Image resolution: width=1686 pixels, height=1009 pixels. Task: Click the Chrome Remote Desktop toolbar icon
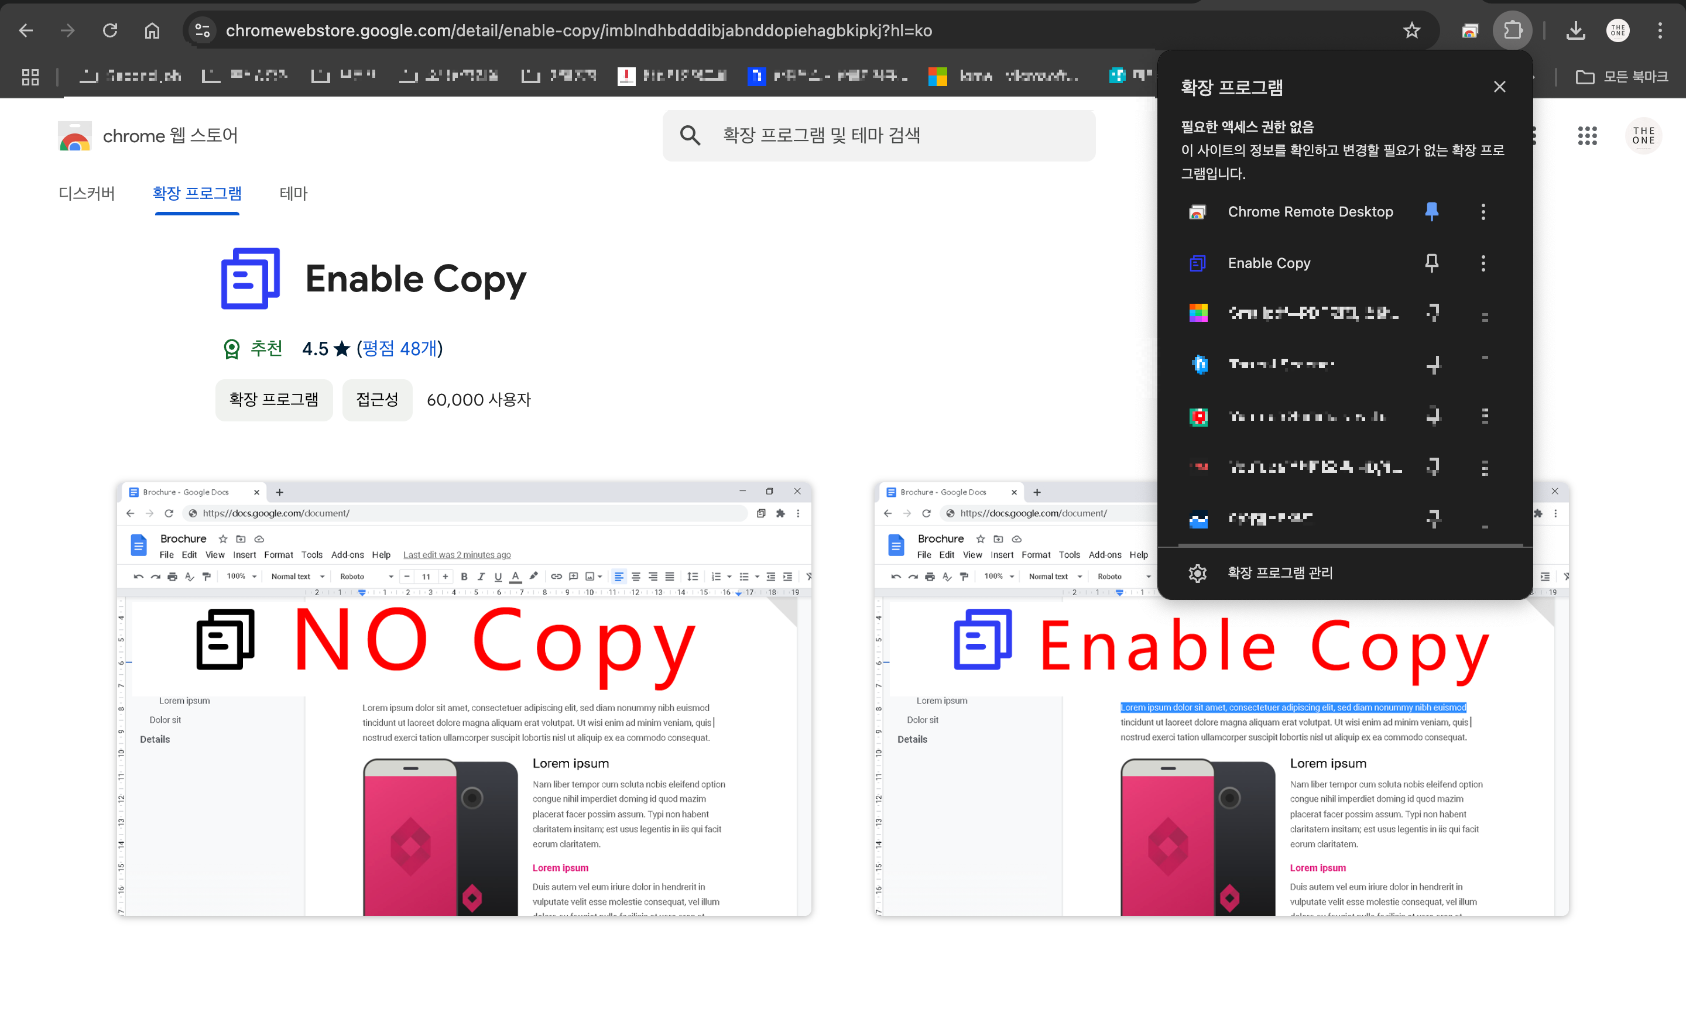(x=1470, y=30)
